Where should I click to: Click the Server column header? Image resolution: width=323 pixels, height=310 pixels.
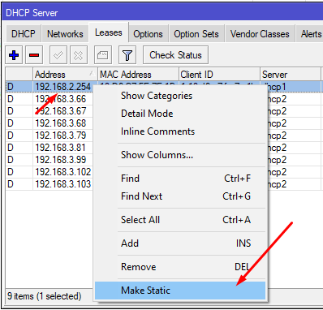291,74
